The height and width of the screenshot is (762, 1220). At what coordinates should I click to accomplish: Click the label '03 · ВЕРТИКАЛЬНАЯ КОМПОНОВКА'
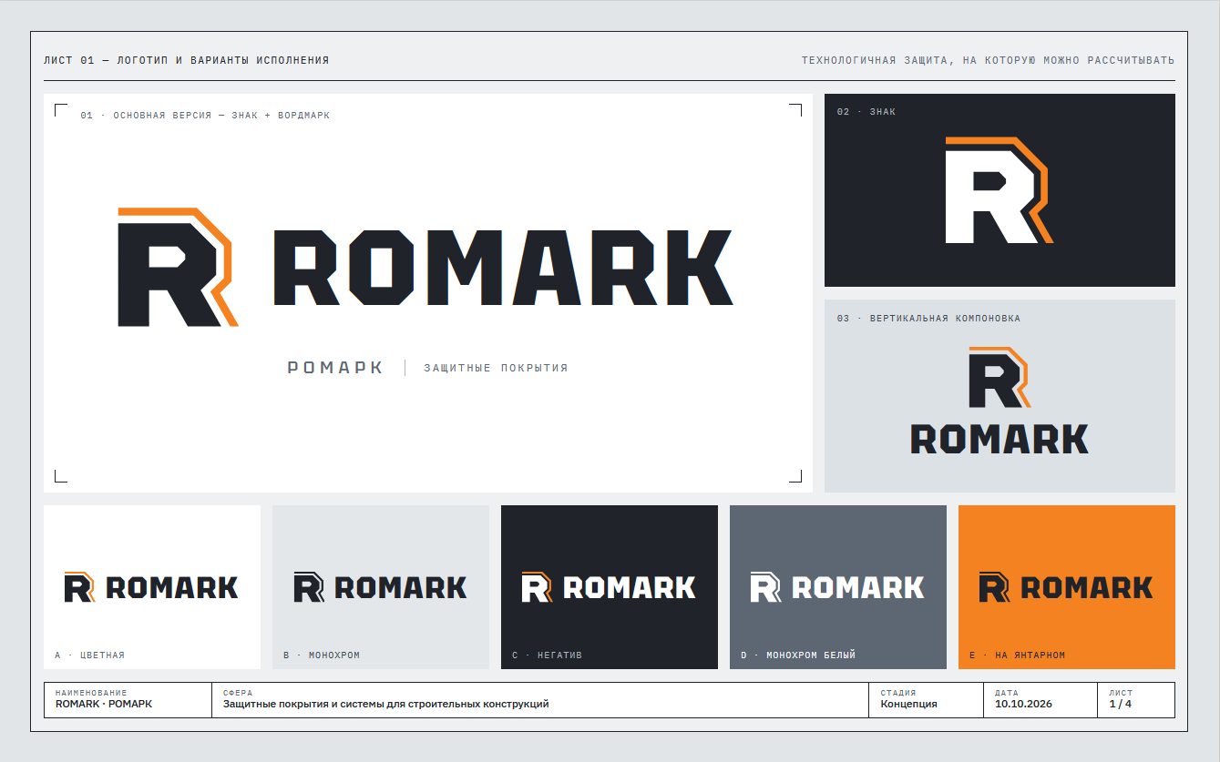coord(928,319)
